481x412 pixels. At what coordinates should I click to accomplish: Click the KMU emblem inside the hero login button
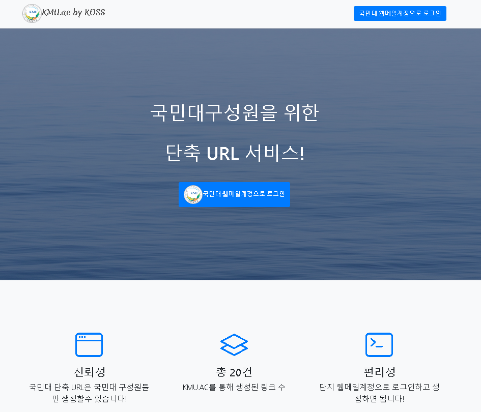click(x=193, y=194)
